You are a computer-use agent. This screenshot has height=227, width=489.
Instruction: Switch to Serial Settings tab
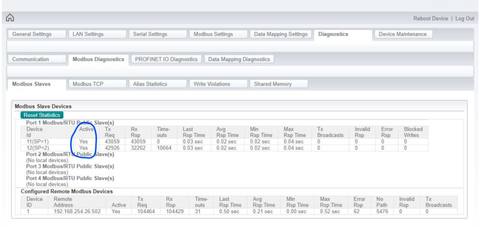click(x=150, y=34)
